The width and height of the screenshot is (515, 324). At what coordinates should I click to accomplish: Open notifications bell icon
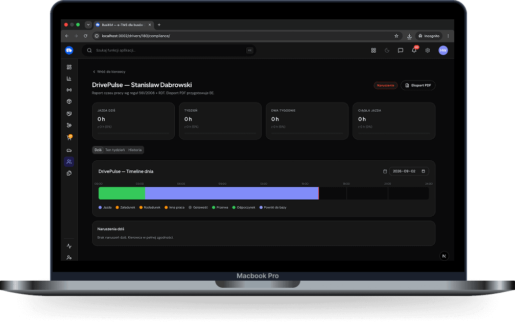[414, 50]
